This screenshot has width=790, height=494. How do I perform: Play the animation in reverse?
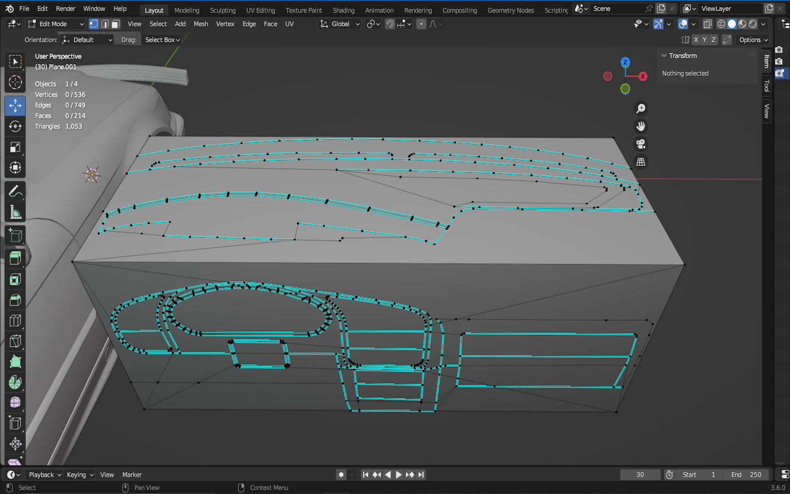[388, 475]
